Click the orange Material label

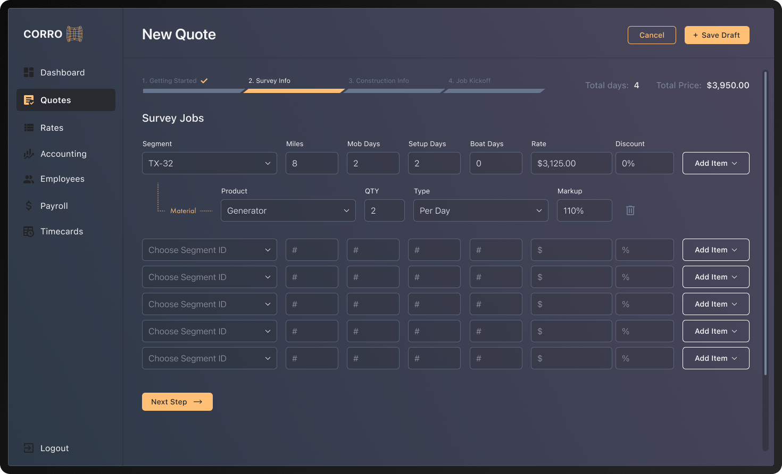pos(183,211)
